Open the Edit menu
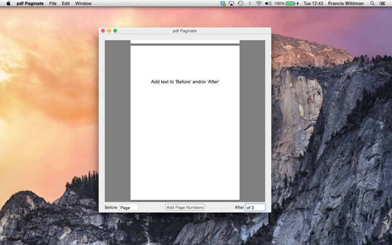Screen dimensions: 392x245 [x=66, y=3]
